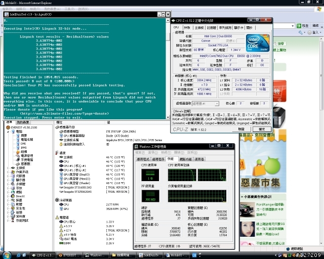Click the language bar icon on the taskbar

(x=194, y=255)
